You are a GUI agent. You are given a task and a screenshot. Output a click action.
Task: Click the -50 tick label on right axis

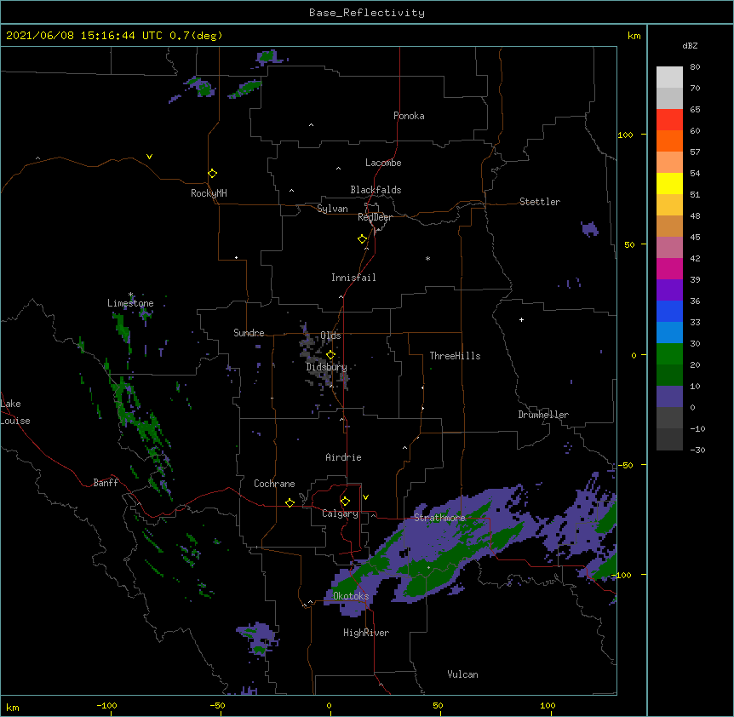pyautogui.click(x=625, y=465)
